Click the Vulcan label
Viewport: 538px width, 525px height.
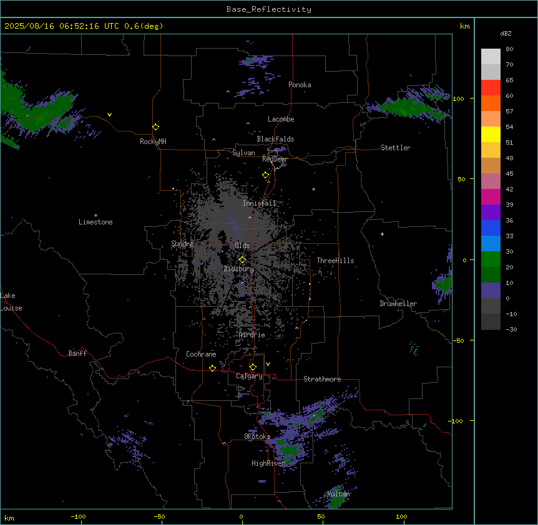point(338,494)
